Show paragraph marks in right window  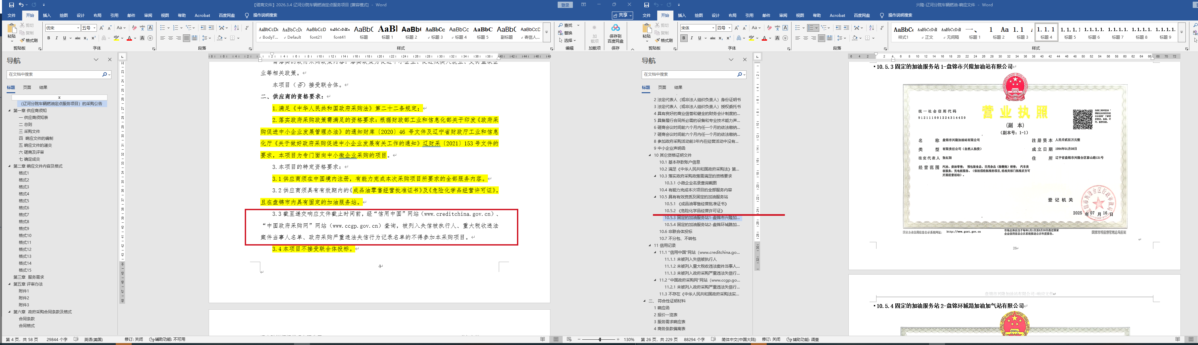882,28
